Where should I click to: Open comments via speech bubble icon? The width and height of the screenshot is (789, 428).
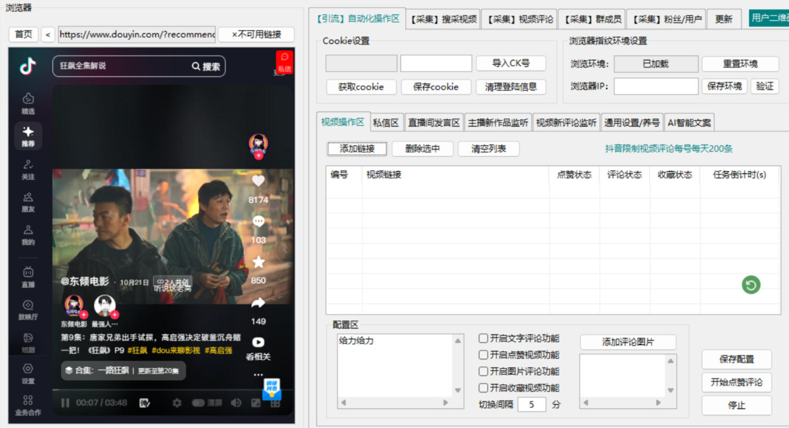[x=258, y=221]
